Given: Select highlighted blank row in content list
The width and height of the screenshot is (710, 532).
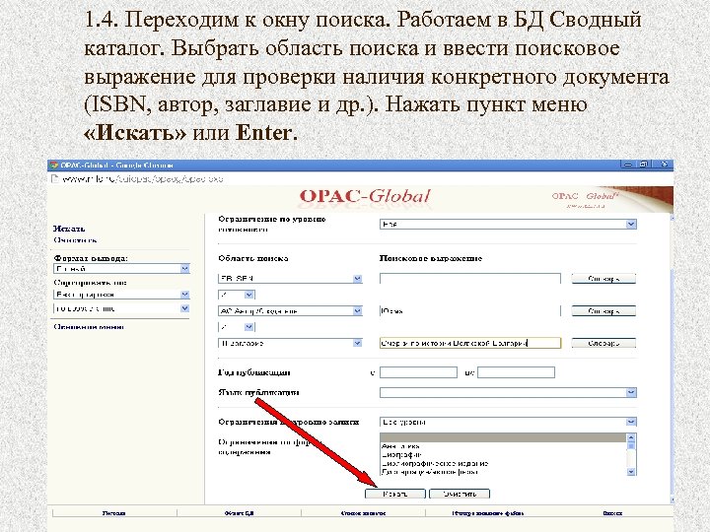Looking at the screenshot, I should pos(503,437).
